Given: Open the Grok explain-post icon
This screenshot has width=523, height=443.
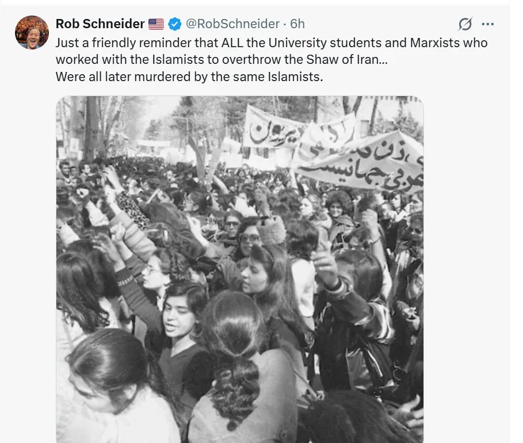Looking at the screenshot, I should coord(465,24).
